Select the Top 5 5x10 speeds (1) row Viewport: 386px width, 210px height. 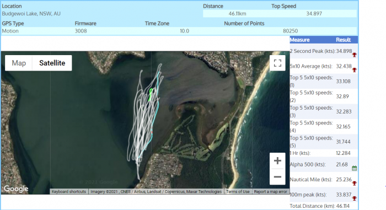coord(324,81)
